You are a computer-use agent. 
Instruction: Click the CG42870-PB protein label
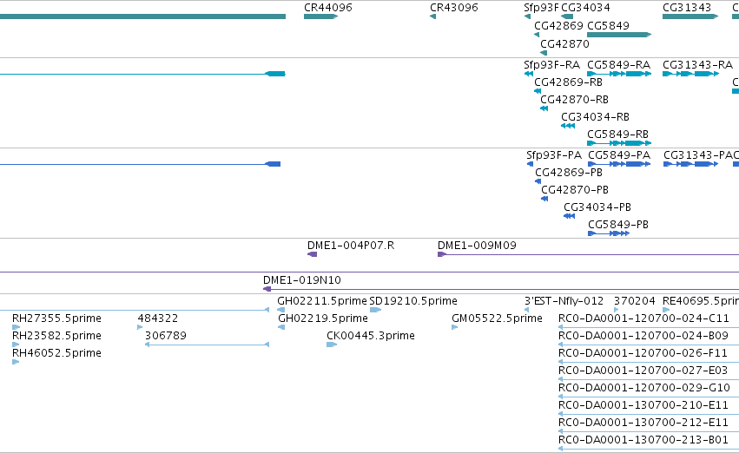(x=575, y=190)
